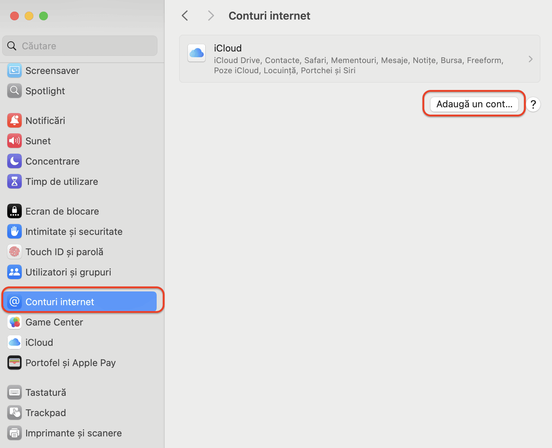Click the Game Center icon

15,322
